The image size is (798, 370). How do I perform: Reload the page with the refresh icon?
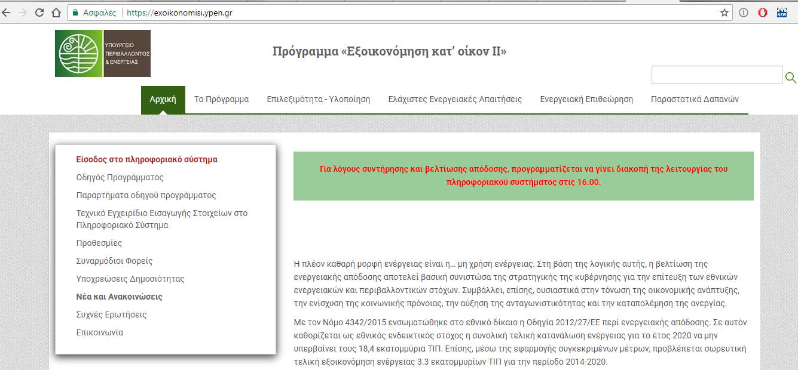(39, 13)
